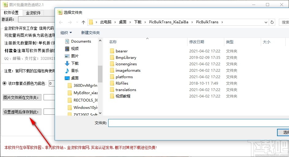This screenshot has height=157, width=289.
Task: Switch to the 软件设置 tab
Action: click(x=11, y=13)
